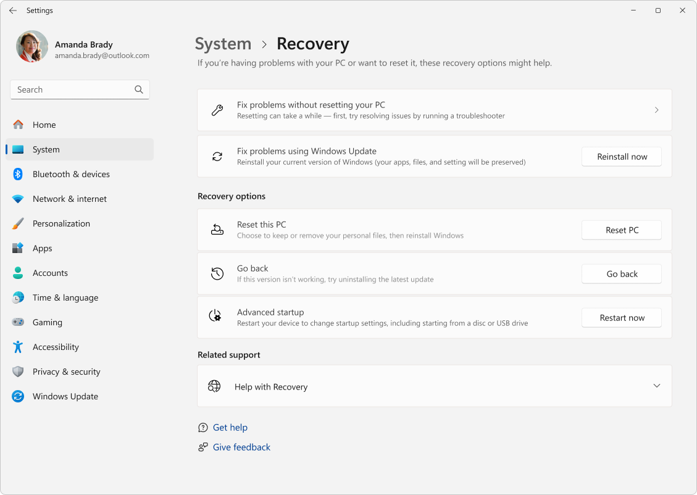Open the Home sidebar icon

[19, 125]
